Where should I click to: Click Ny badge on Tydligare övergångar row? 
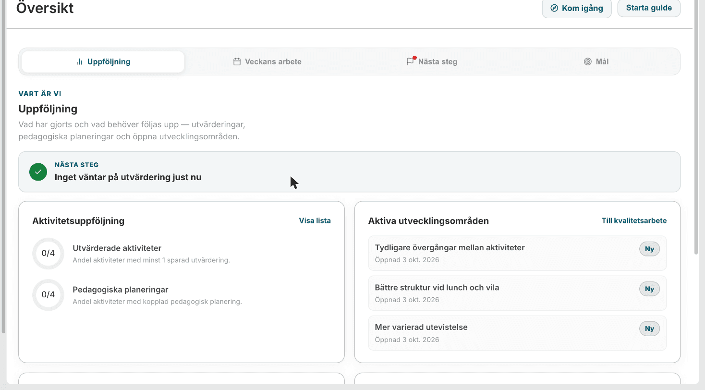(x=649, y=249)
